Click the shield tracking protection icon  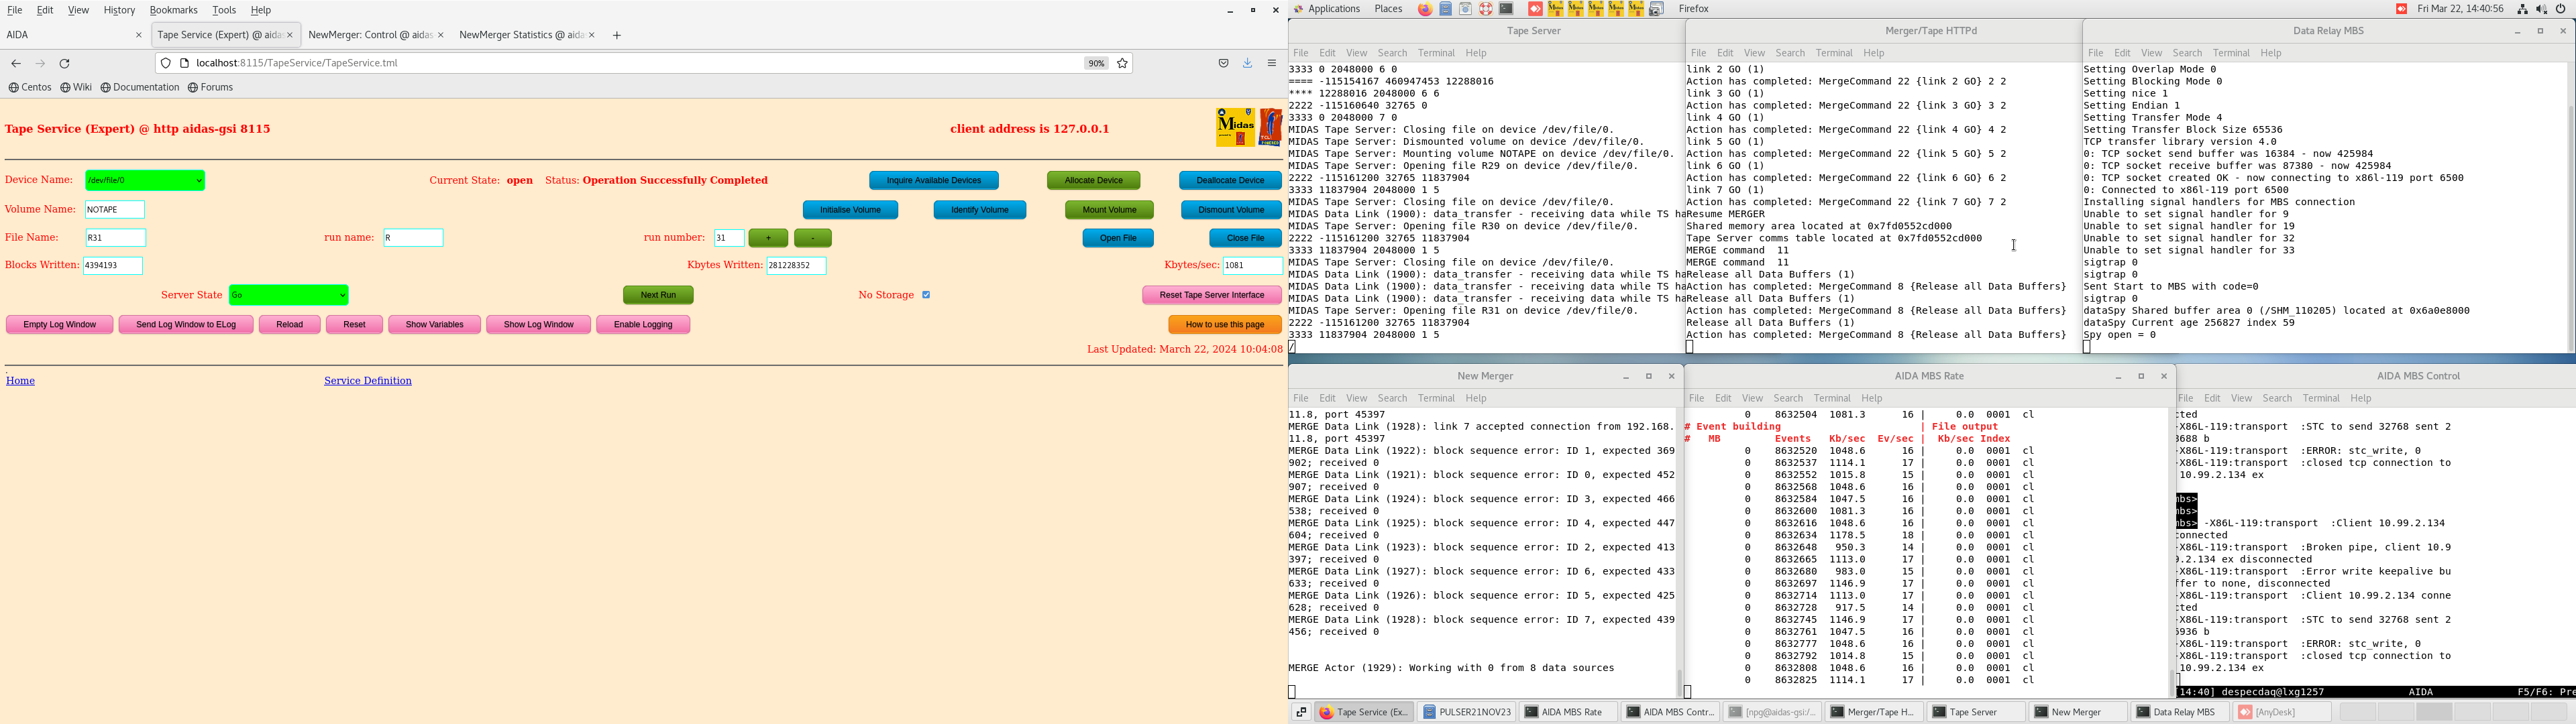pos(166,63)
